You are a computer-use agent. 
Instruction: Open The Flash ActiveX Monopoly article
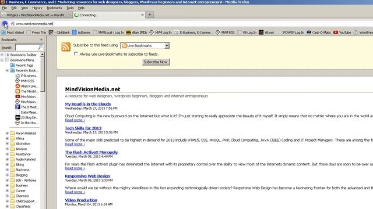(x=92, y=152)
